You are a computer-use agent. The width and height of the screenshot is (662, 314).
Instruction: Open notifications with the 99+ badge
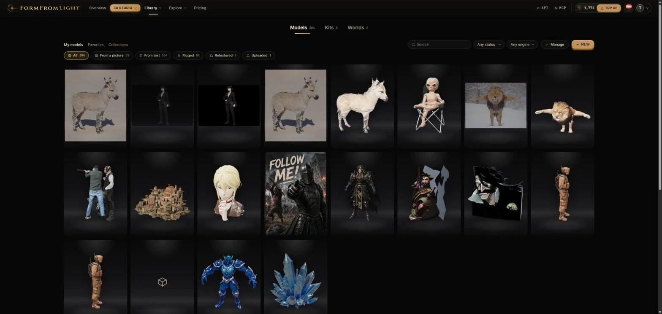[x=628, y=8]
